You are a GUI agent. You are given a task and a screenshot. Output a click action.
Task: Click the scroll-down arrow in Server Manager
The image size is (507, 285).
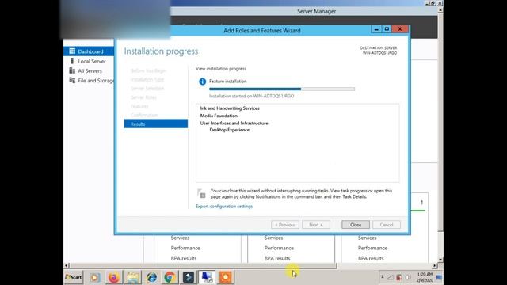click(x=440, y=260)
